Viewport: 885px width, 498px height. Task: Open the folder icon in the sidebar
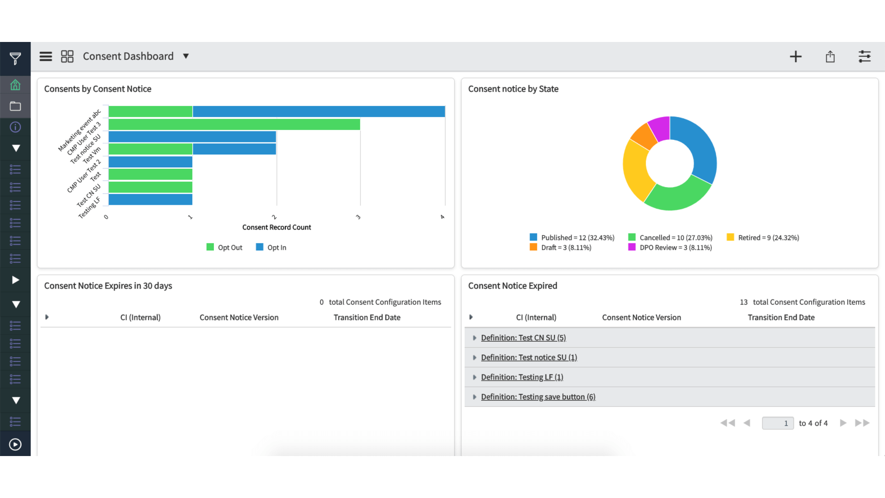[15, 106]
